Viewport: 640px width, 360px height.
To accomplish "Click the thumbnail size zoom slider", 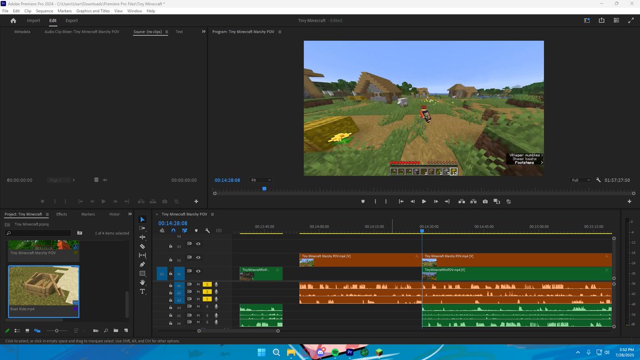I will coord(57,331).
